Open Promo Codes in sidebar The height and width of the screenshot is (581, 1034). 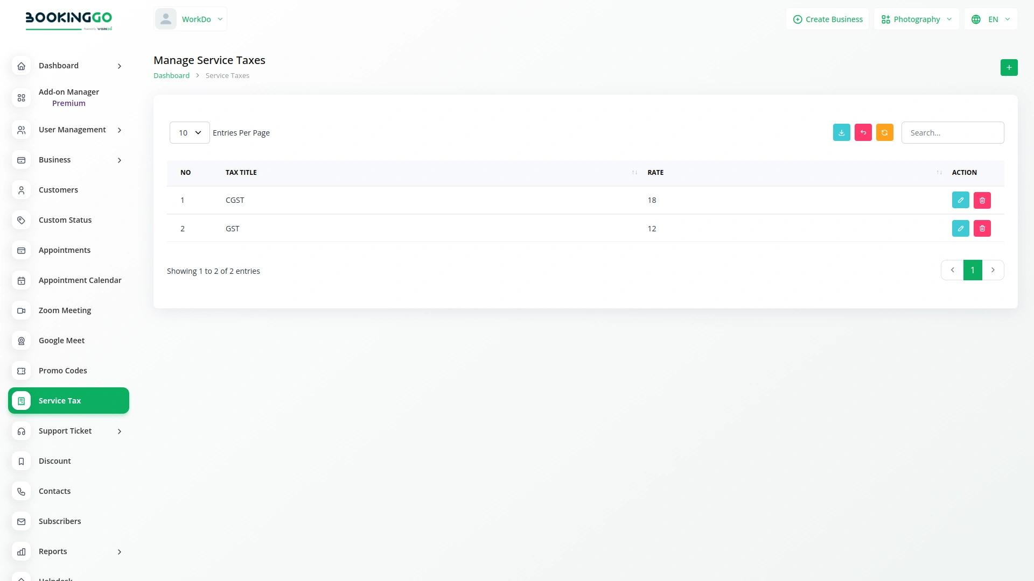point(62,371)
